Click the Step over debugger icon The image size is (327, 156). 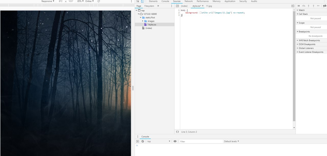point(303,6)
